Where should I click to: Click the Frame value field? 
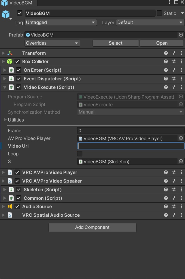pos(131,131)
